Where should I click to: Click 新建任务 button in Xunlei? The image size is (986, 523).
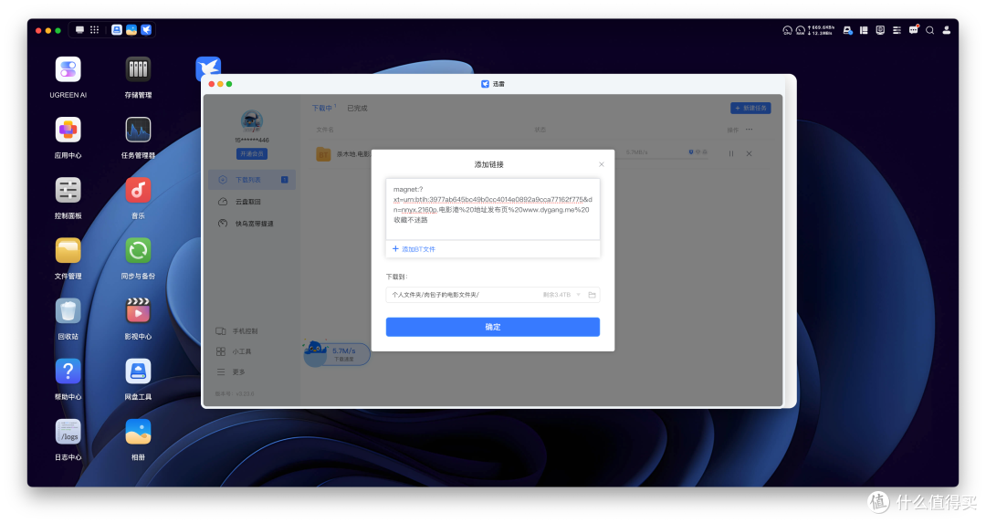click(x=750, y=108)
